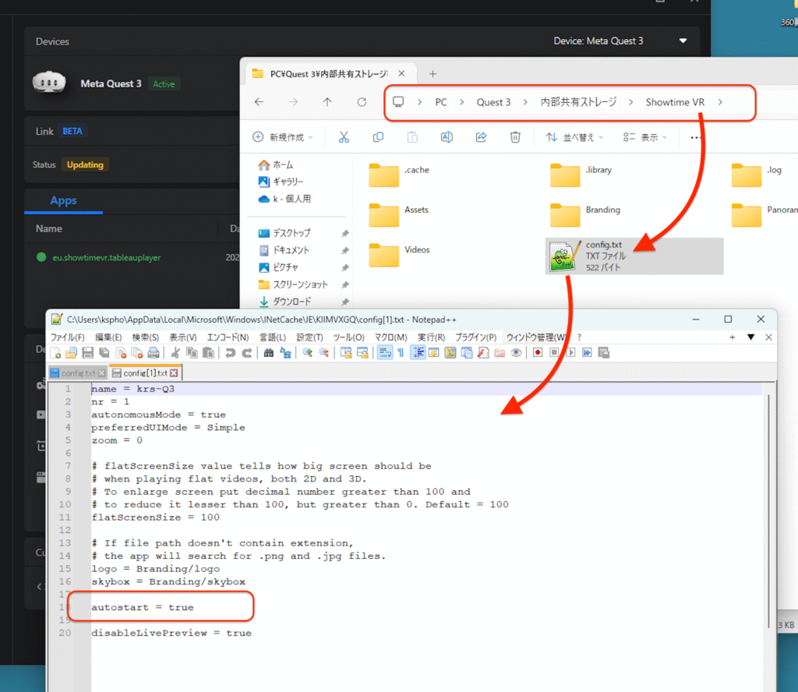Click the Zoom in magnifier icon
Screen dimensions: 798x692
(x=307, y=353)
